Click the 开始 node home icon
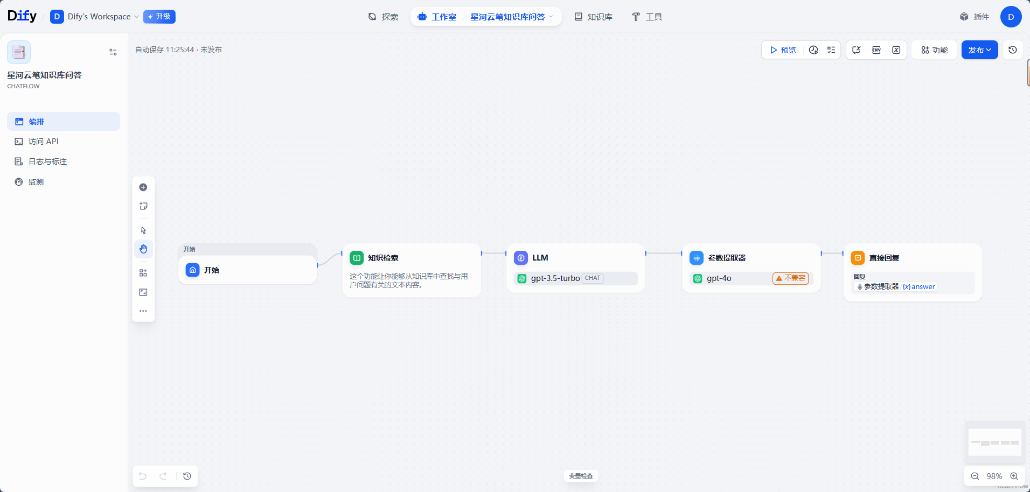The width and height of the screenshot is (1030, 492). pos(193,270)
